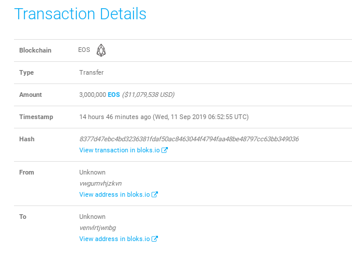Click the 3,000,000 amount value
Viewport: 352px width, 258px height.
(93, 95)
